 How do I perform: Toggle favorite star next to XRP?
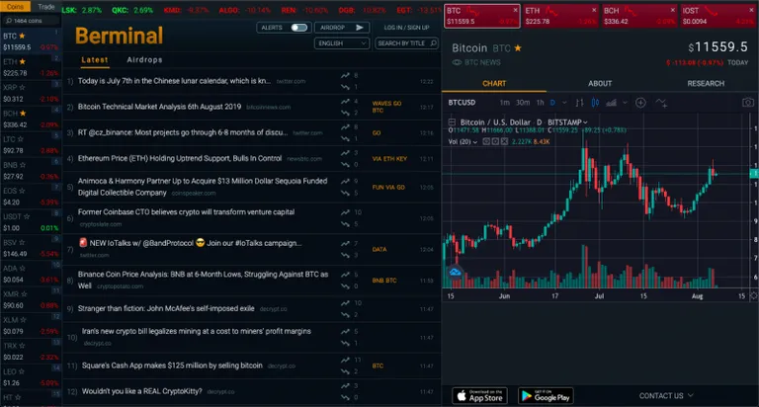pyautogui.click(x=22, y=88)
